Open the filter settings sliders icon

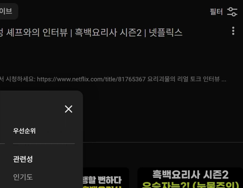(x=232, y=12)
